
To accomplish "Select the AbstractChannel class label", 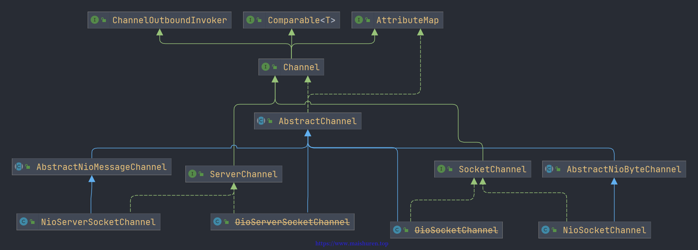I will click(318, 121).
